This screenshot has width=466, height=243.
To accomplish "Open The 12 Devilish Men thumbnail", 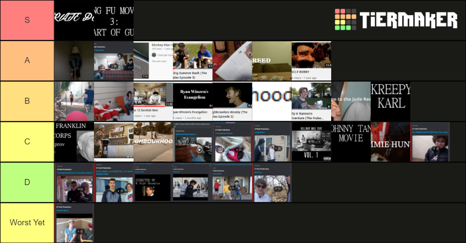I will (153, 101).
